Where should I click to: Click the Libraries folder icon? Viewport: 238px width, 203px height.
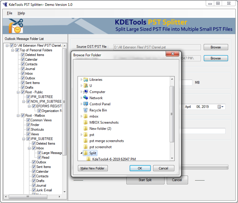(86, 80)
